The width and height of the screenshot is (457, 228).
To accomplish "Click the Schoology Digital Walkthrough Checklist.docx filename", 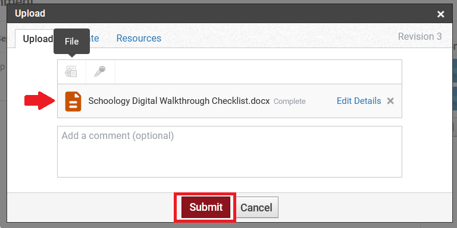I will 179,101.
